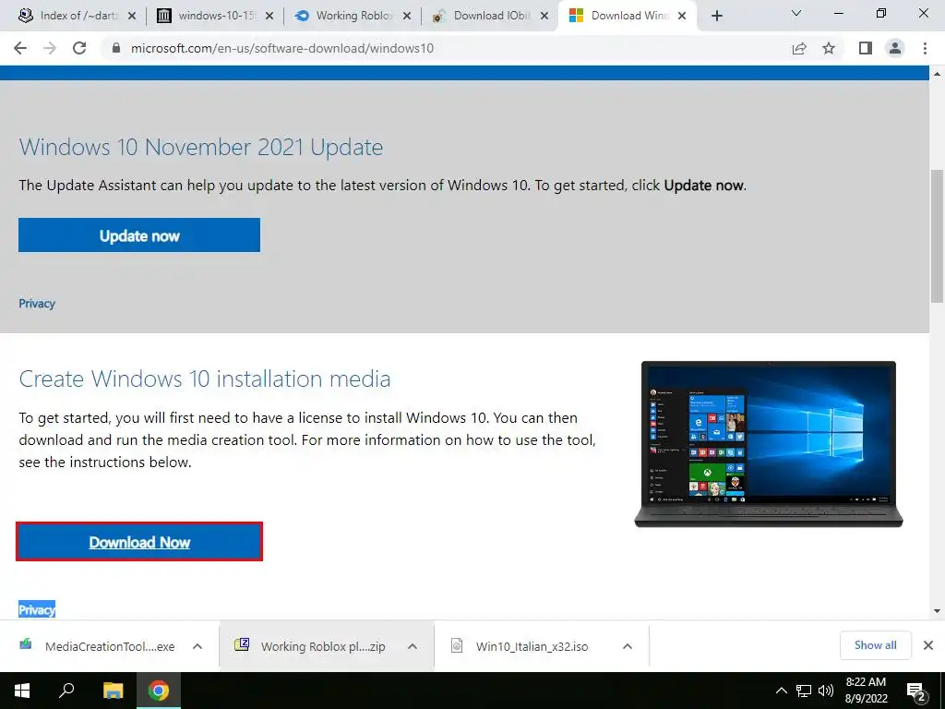
Task: Click the forward navigation arrow
Action: 50,48
